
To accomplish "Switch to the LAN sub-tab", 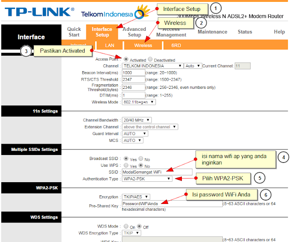I will click(110, 45).
